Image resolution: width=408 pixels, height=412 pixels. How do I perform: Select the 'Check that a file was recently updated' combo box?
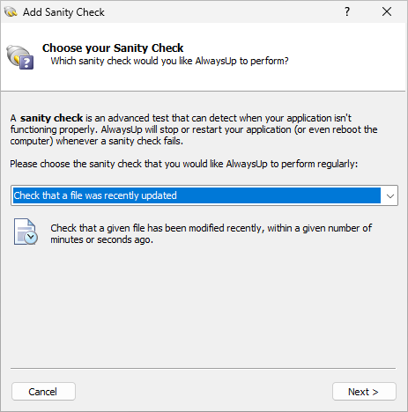coord(204,195)
